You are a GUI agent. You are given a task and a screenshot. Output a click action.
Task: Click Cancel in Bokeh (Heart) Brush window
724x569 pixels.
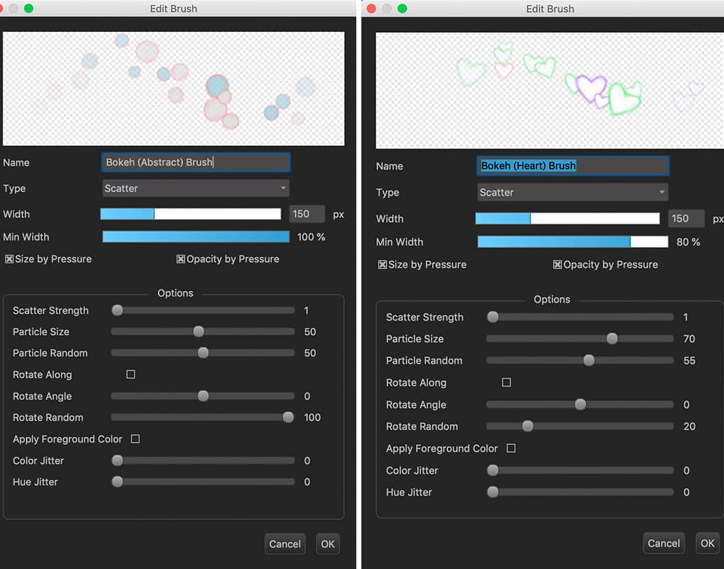664,543
